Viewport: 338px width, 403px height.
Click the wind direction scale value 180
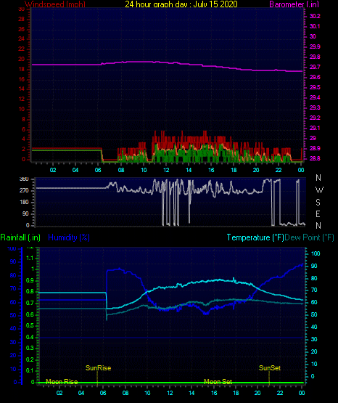pyautogui.click(x=24, y=203)
